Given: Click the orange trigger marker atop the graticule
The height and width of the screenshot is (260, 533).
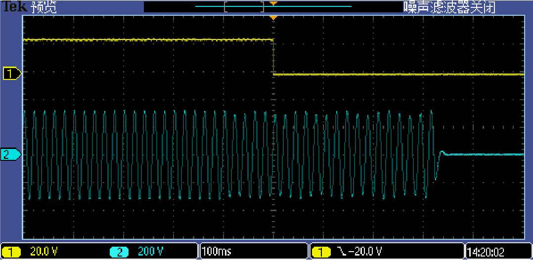Looking at the screenshot, I should pos(273,18).
